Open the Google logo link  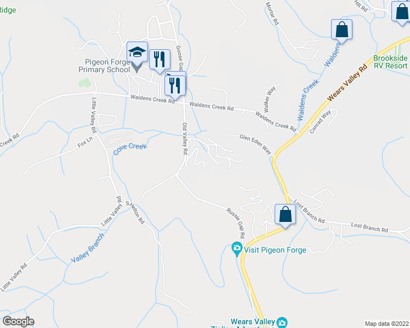18,321
